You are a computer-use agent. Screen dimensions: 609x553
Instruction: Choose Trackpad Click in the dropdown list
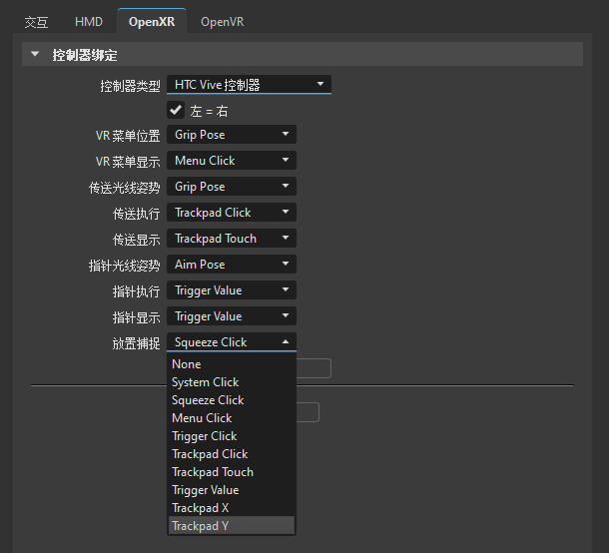(232, 454)
